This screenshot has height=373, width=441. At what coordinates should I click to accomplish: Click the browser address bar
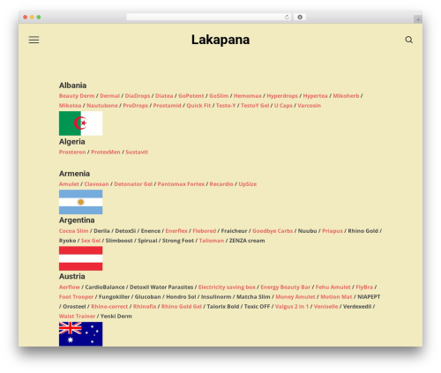(x=208, y=17)
